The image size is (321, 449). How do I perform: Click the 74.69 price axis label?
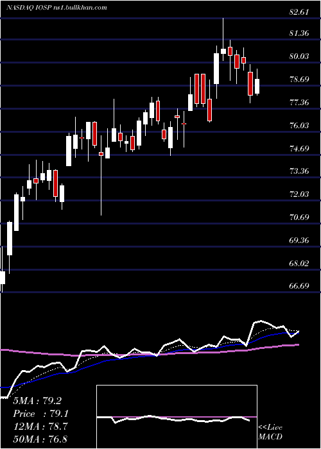(x=299, y=148)
